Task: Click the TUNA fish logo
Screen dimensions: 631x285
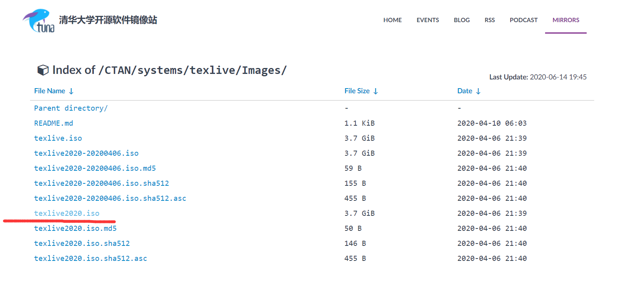Action: [38, 21]
